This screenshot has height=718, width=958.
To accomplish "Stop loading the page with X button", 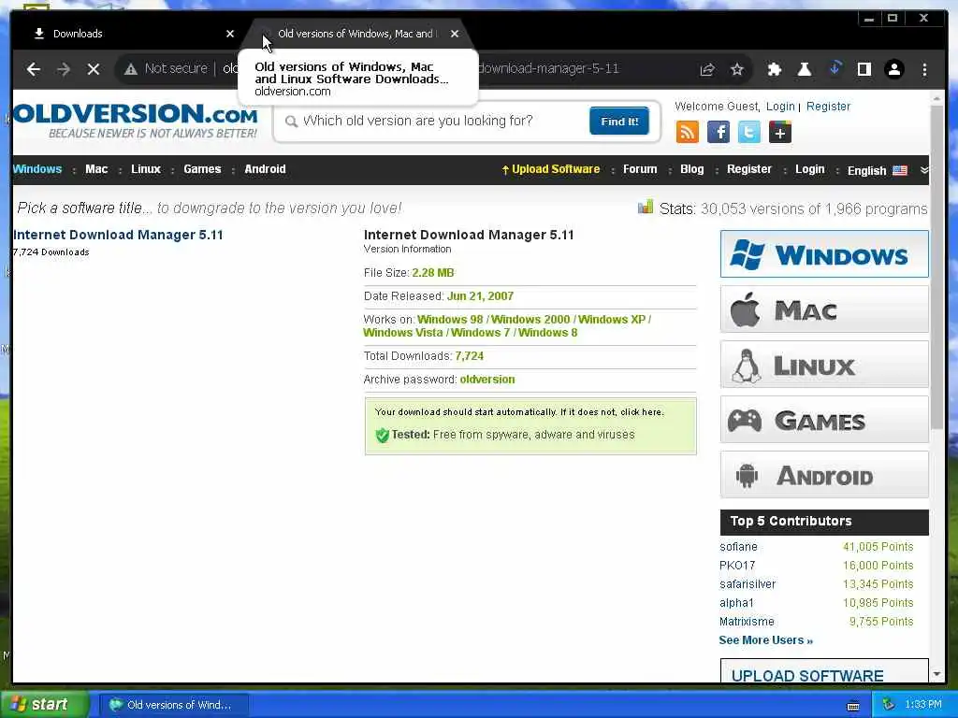I will 93,69.
